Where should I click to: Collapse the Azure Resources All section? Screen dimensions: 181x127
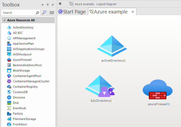pyautogui.click(x=5, y=20)
